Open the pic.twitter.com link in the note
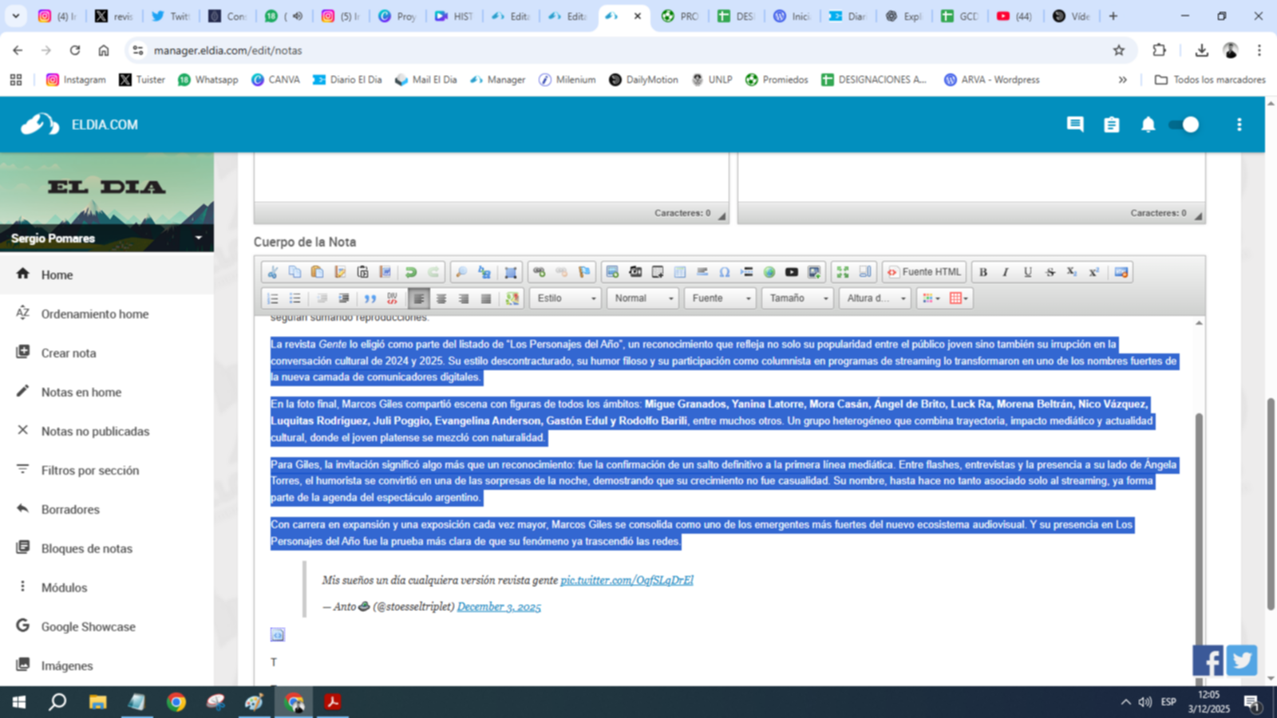 click(x=627, y=580)
